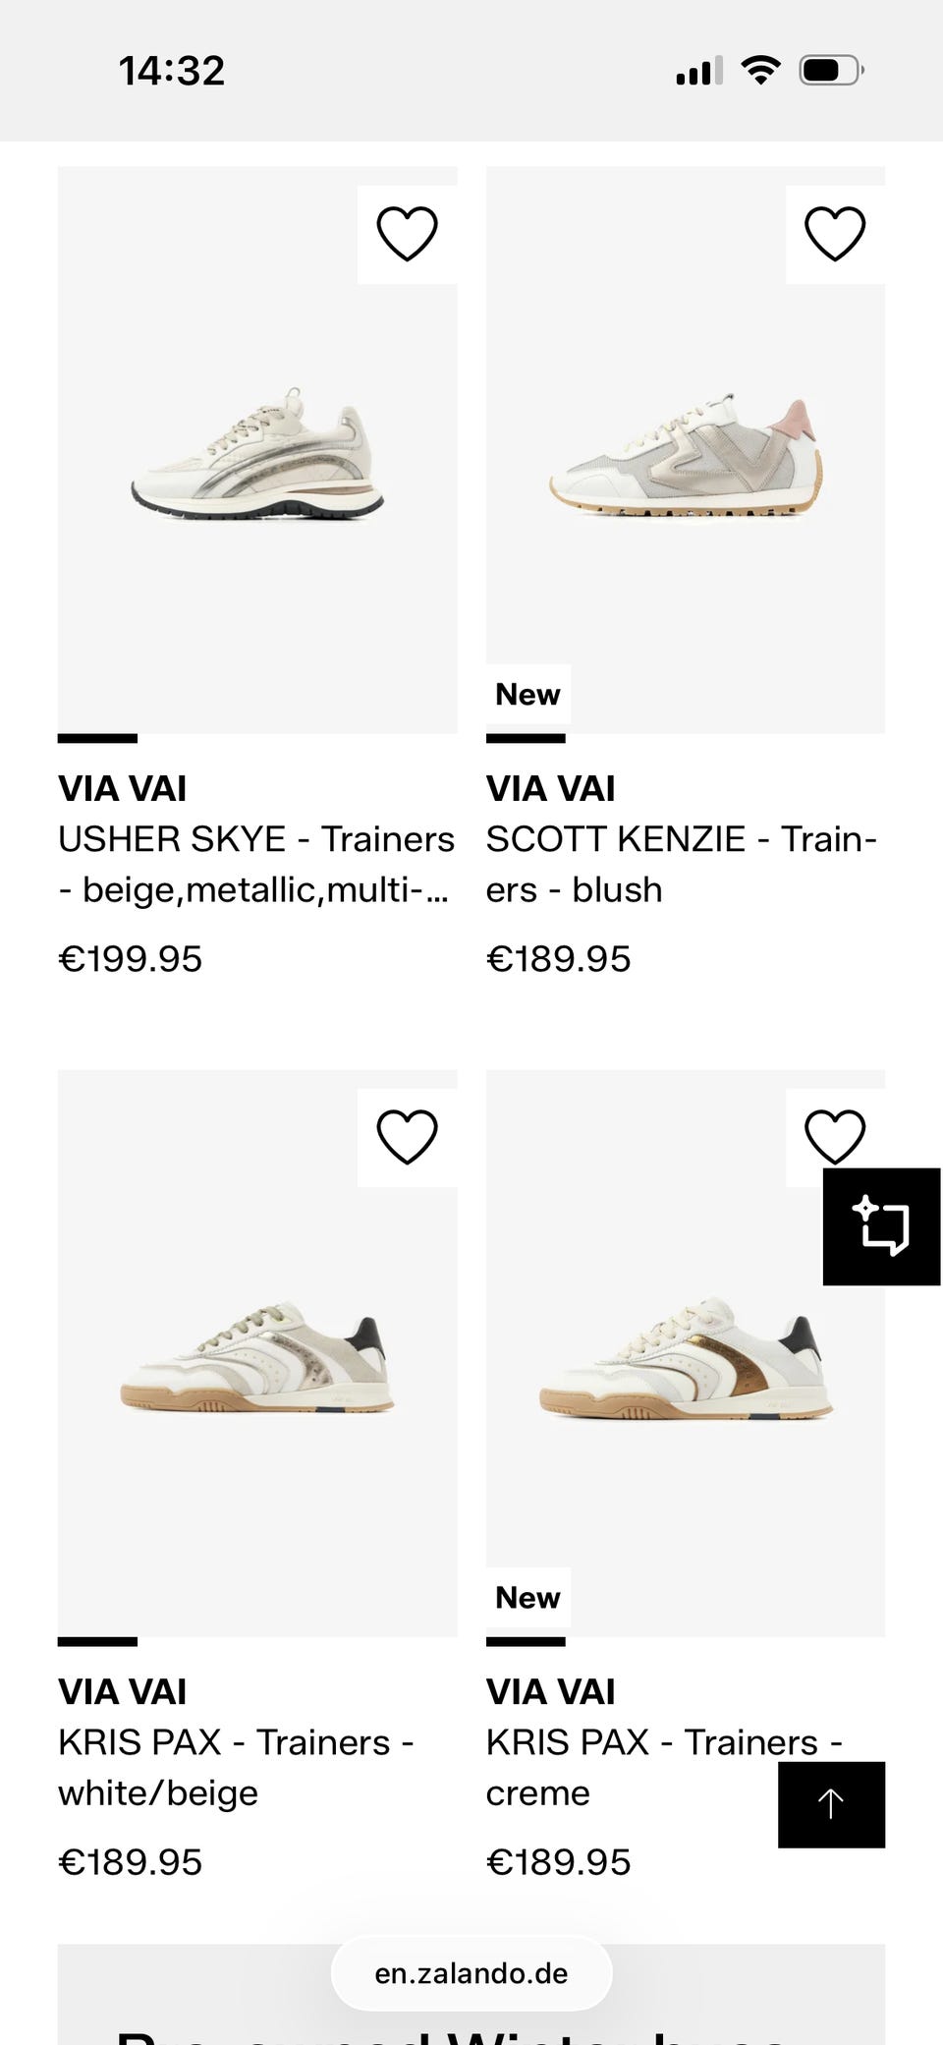Tap the battery indicator in status bar
This screenshot has height=2045, width=943.
(831, 70)
